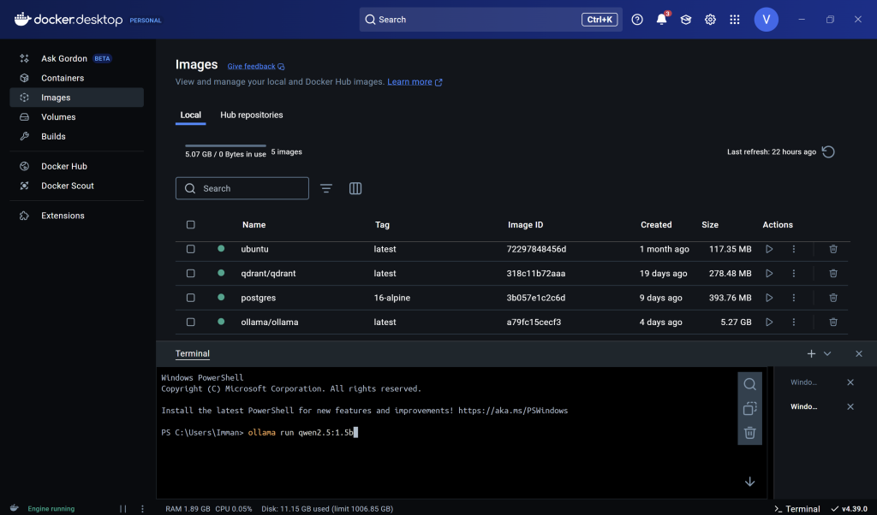Open Extensions in sidebar
Image resolution: width=877 pixels, height=515 pixels.
(76, 216)
